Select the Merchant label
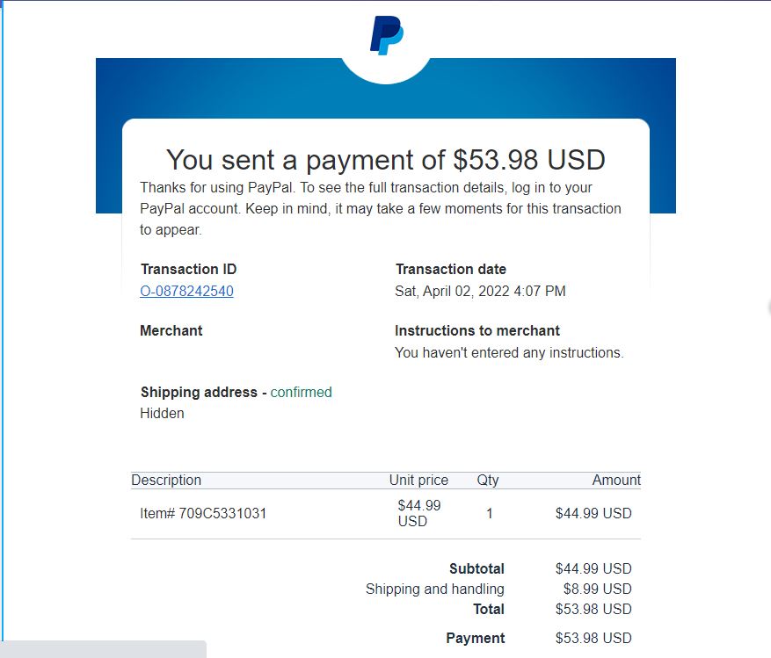Screen dimensions: 771x658 (x=171, y=330)
